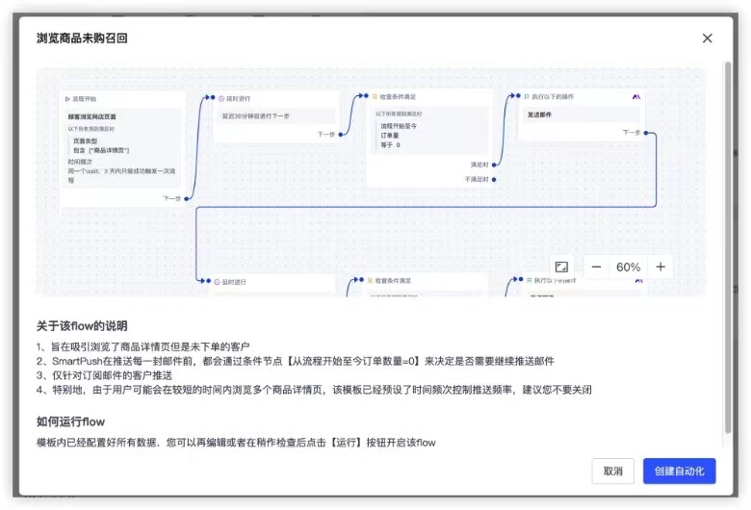Screen dimensions: 751x510
Task: Click the 60% zoom level value
Action: point(628,267)
